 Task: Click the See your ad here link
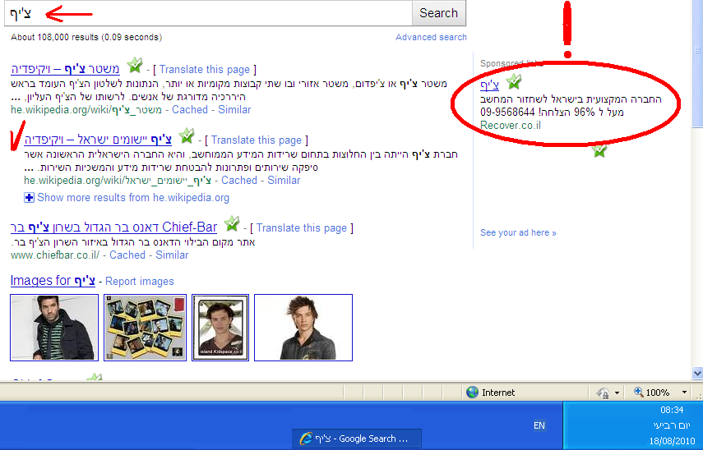[x=518, y=232]
